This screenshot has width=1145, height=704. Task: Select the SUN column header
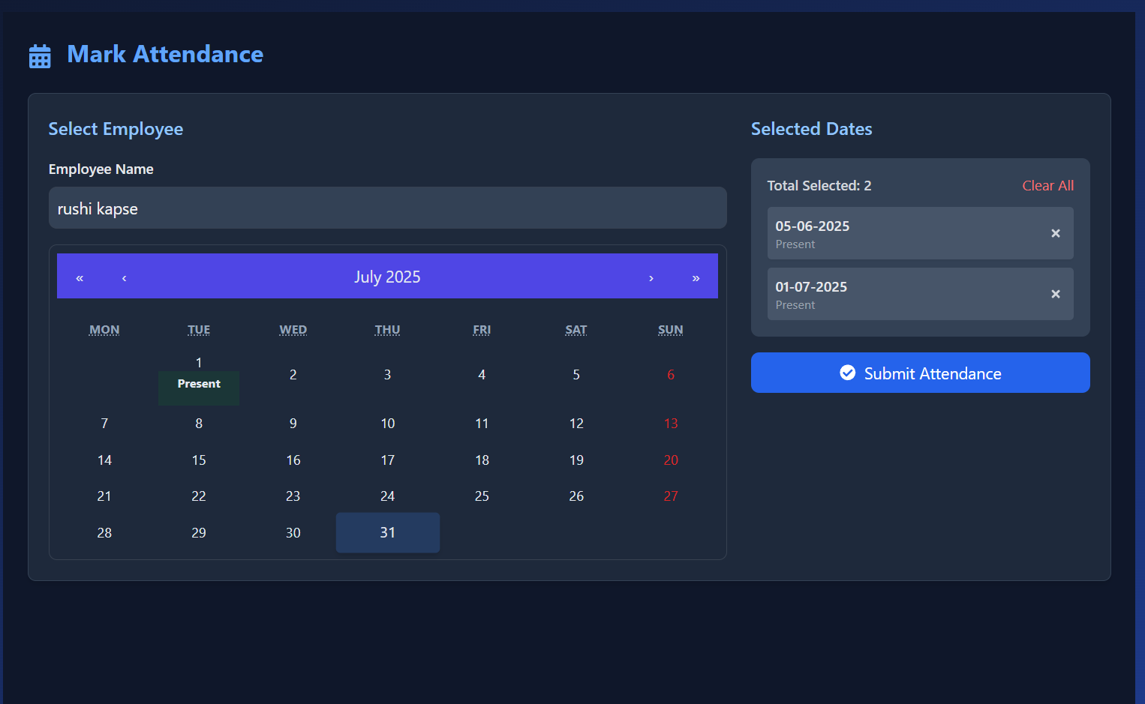(x=670, y=329)
